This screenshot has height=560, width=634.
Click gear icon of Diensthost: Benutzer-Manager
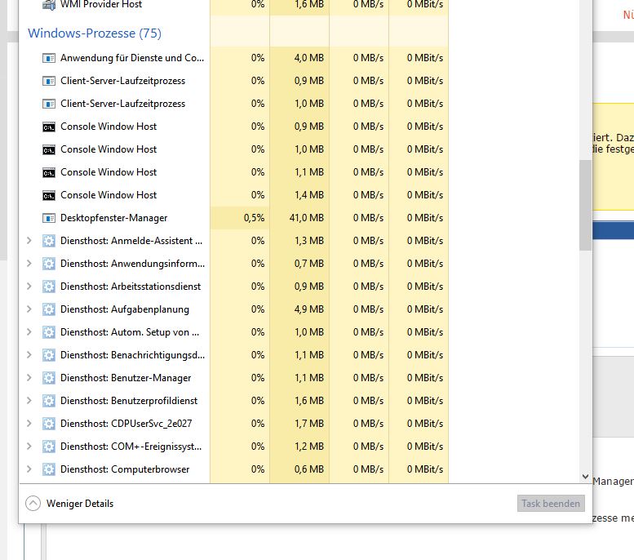(x=49, y=378)
